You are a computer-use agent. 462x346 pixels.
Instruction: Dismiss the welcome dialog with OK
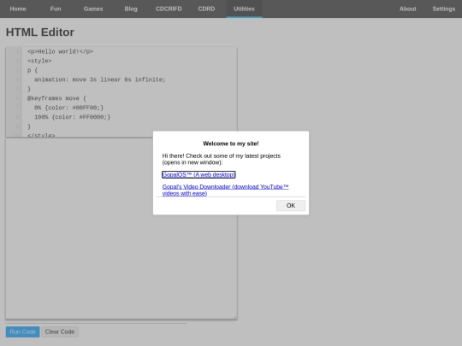291,205
